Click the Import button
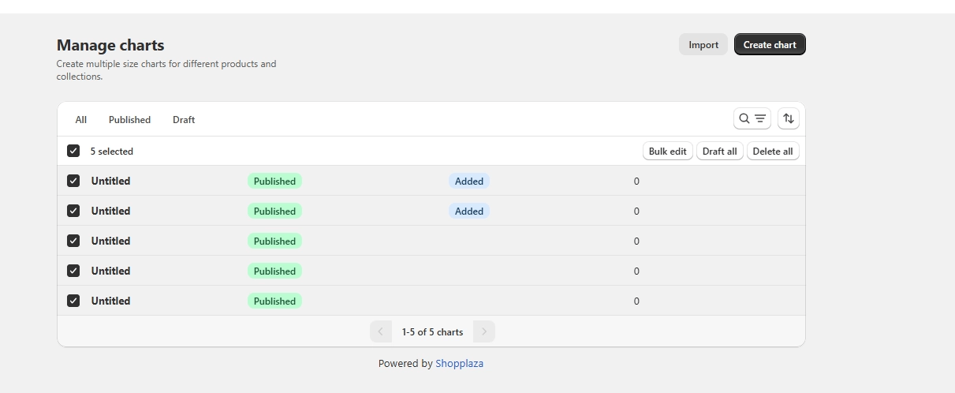This screenshot has height=393, width=955. pos(703,45)
